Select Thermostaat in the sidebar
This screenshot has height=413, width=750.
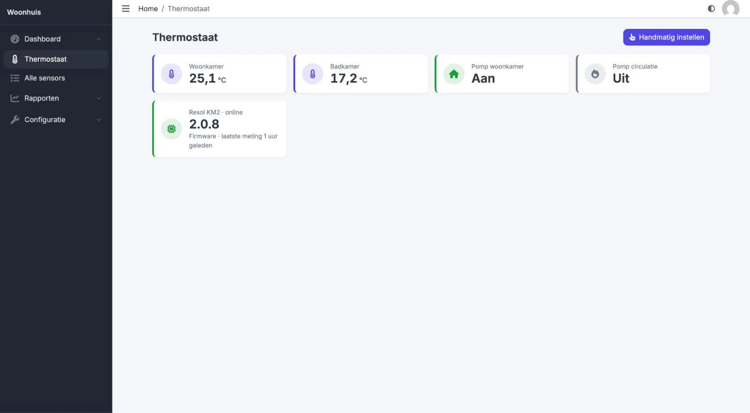[56, 59]
